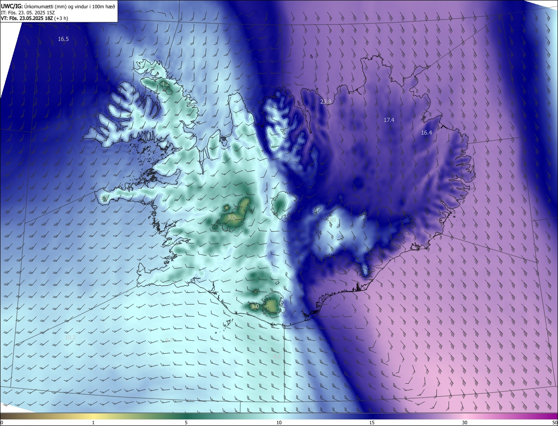Click the 10.2 value over the ocean
This screenshot has height=426, width=558.
pyautogui.click(x=70, y=338)
